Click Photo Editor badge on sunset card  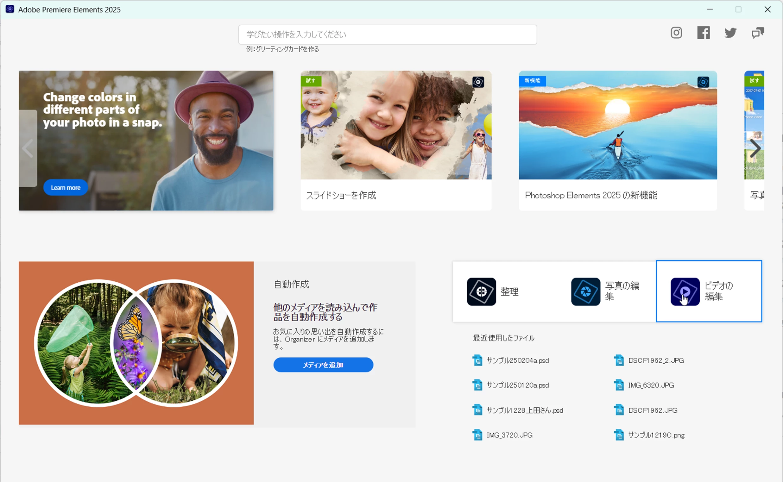(x=703, y=82)
